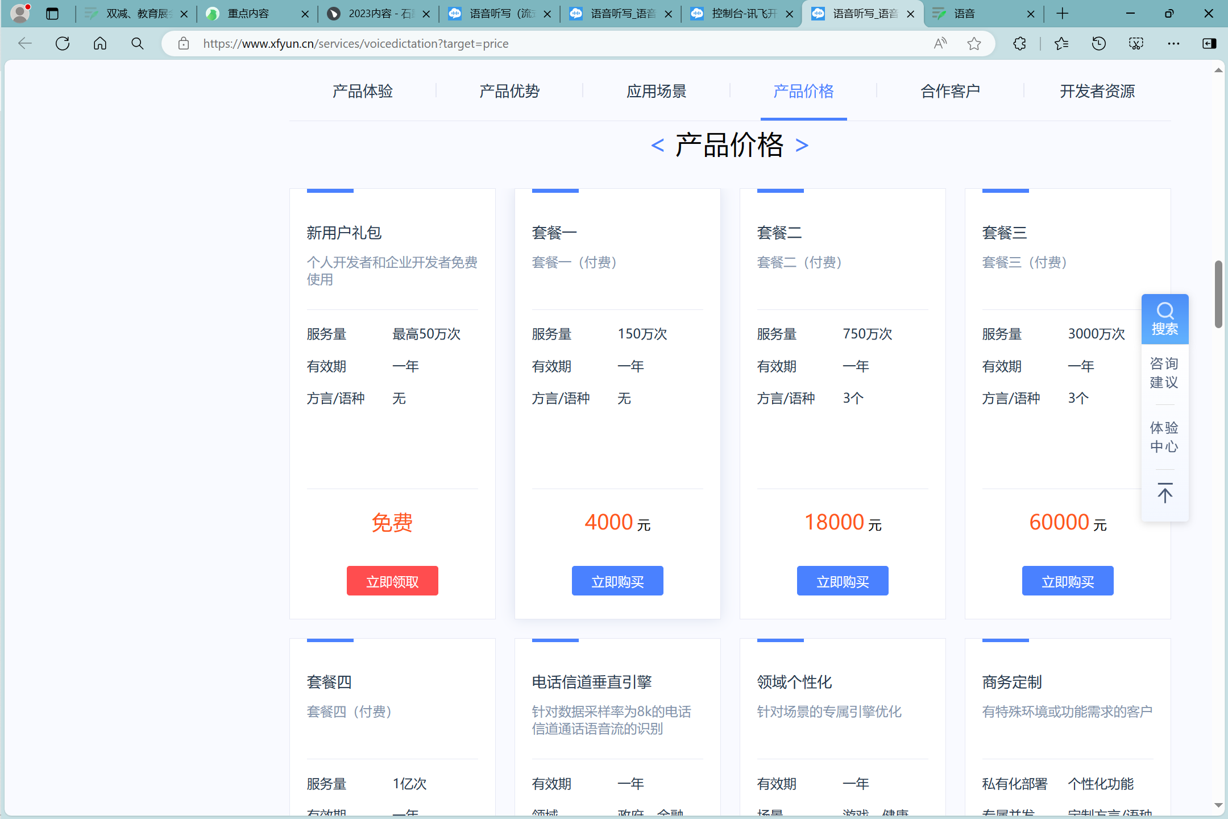Toggle the browser sidebar panel icon
This screenshot has width=1228, height=819.
1209,44
